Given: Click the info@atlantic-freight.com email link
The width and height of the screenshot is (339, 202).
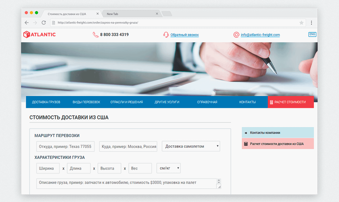Looking at the screenshot, I should 260,35.
